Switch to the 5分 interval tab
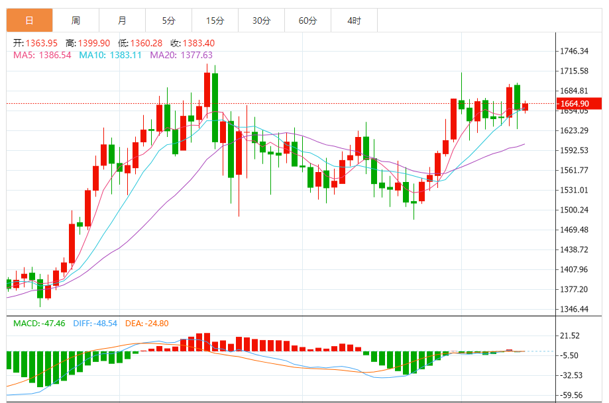This screenshot has width=609, height=403. pyautogui.click(x=168, y=21)
